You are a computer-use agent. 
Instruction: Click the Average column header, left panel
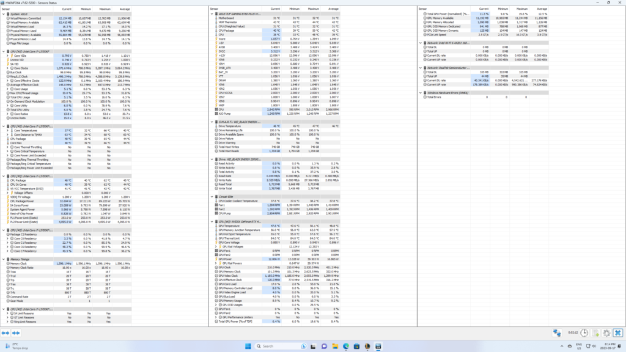pyautogui.click(x=125, y=9)
